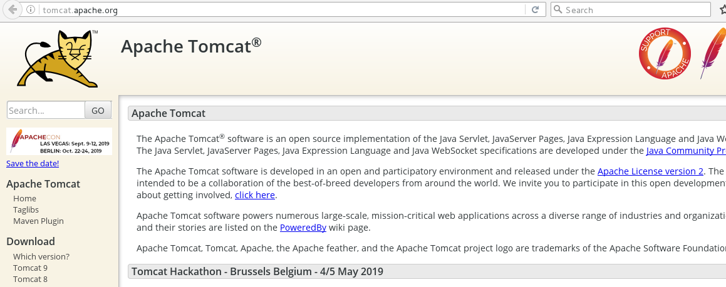Click the Apache Tomcat sidebar heading
Image resolution: width=726 pixels, height=287 pixels.
pyautogui.click(x=43, y=184)
